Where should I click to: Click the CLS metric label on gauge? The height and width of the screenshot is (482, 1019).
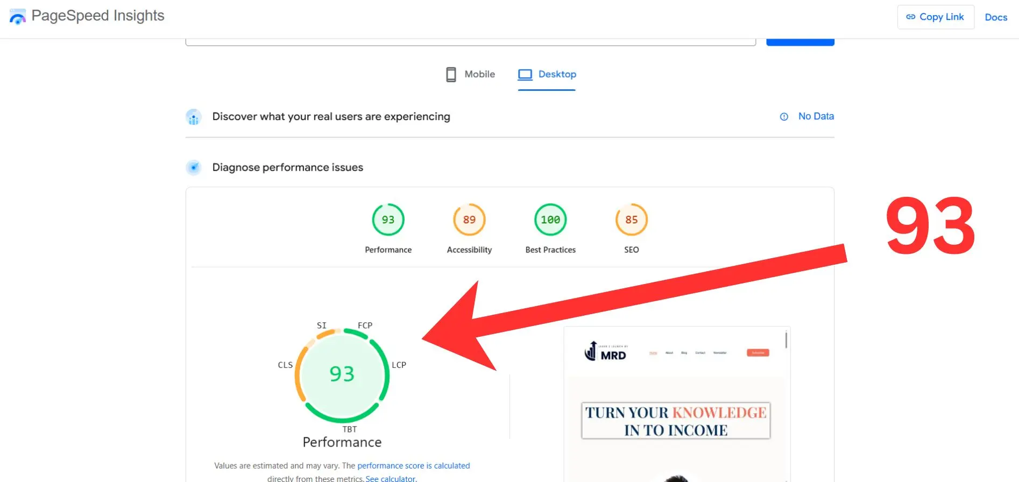285,365
